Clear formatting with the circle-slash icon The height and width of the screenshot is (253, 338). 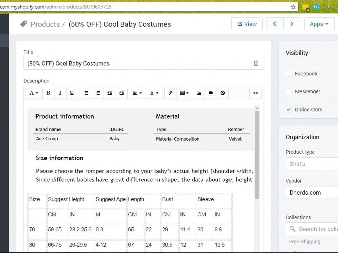[x=223, y=93]
